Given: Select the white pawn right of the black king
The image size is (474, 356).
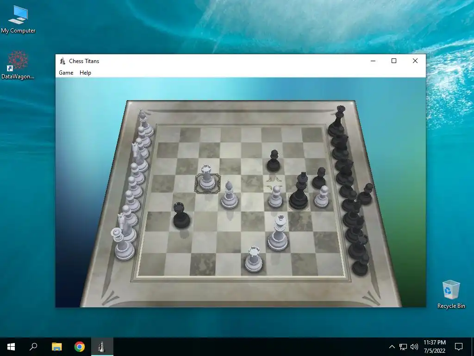Looking at the screenshot, I should pos(322,197).
